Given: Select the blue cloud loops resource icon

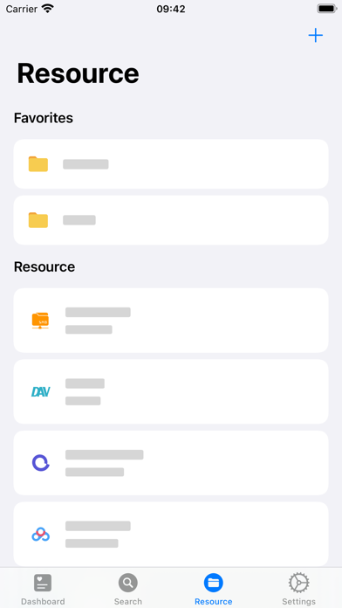Looking at the screenshot, I should pos(40,535).
